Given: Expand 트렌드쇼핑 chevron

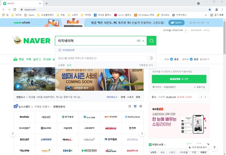Looking at the screenshot, I should coord(165,144).
